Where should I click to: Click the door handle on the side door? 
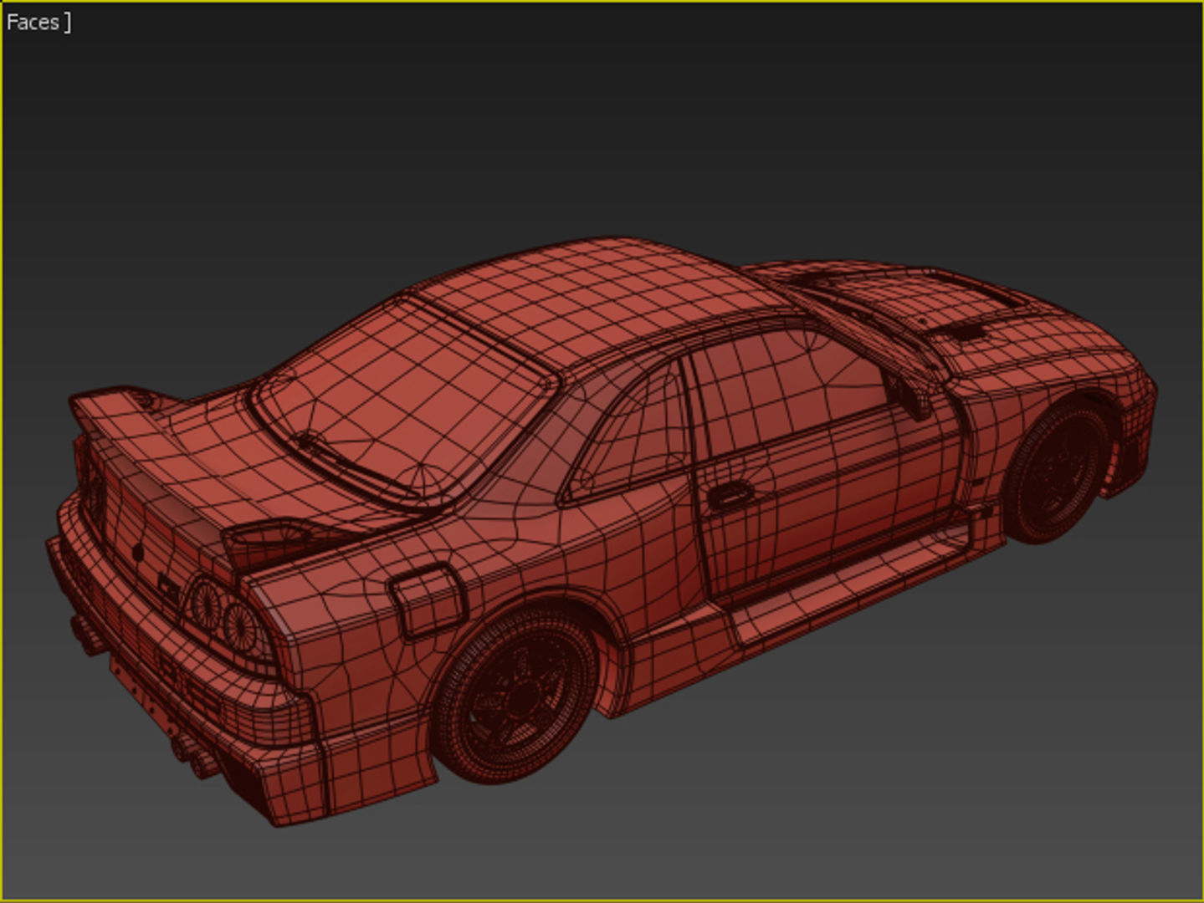pos(732,492)
